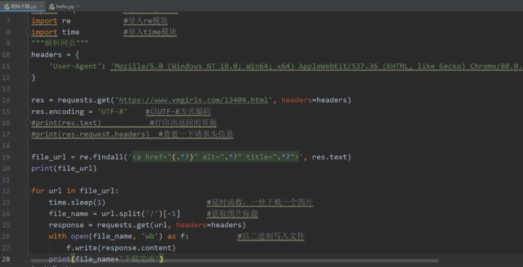Click the '下载完成' string on line 28
This screenshot has height=267, width=523.
tap(140, 259)
